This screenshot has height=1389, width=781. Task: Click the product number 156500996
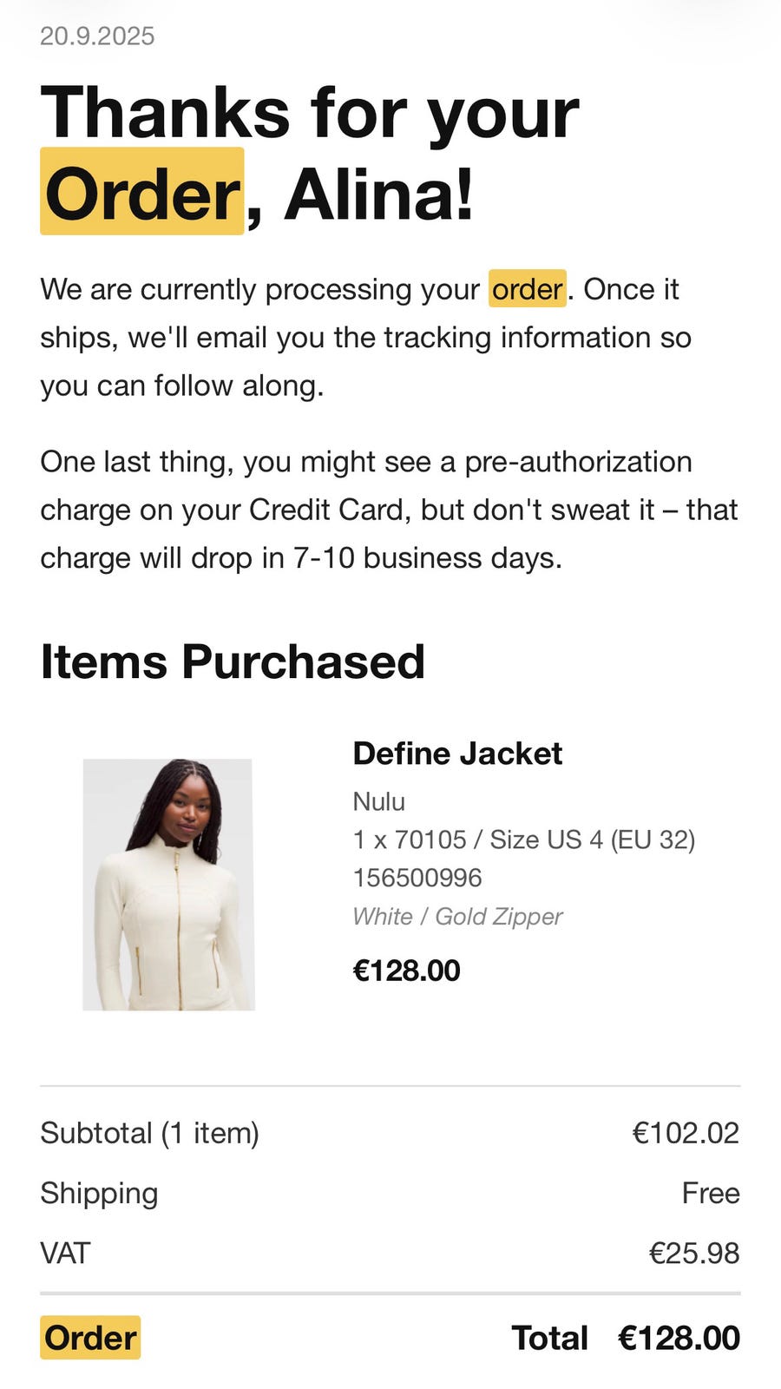(417, 878)
